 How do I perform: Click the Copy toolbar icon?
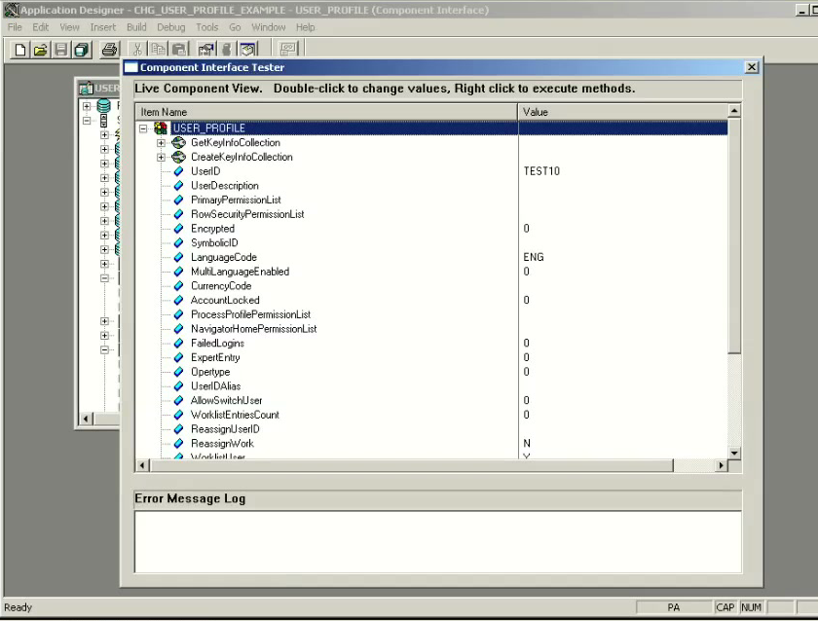(x=158, y=50)
